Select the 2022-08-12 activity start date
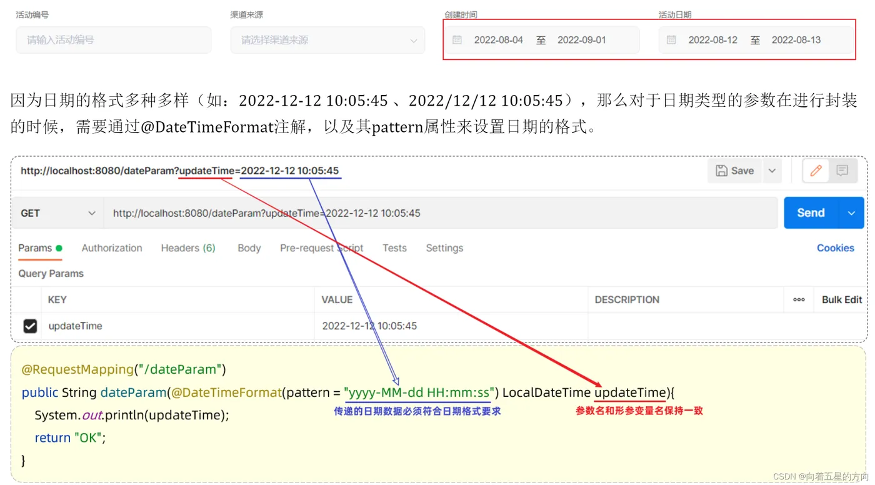This screenshot has width=875, height=485. [712, 40]
